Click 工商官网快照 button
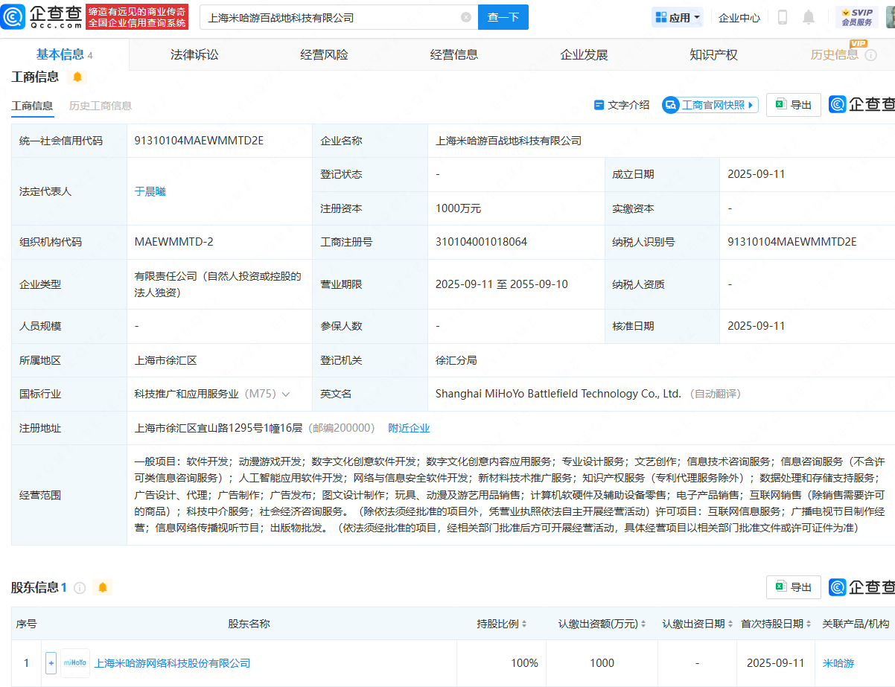 click(710, 105)
